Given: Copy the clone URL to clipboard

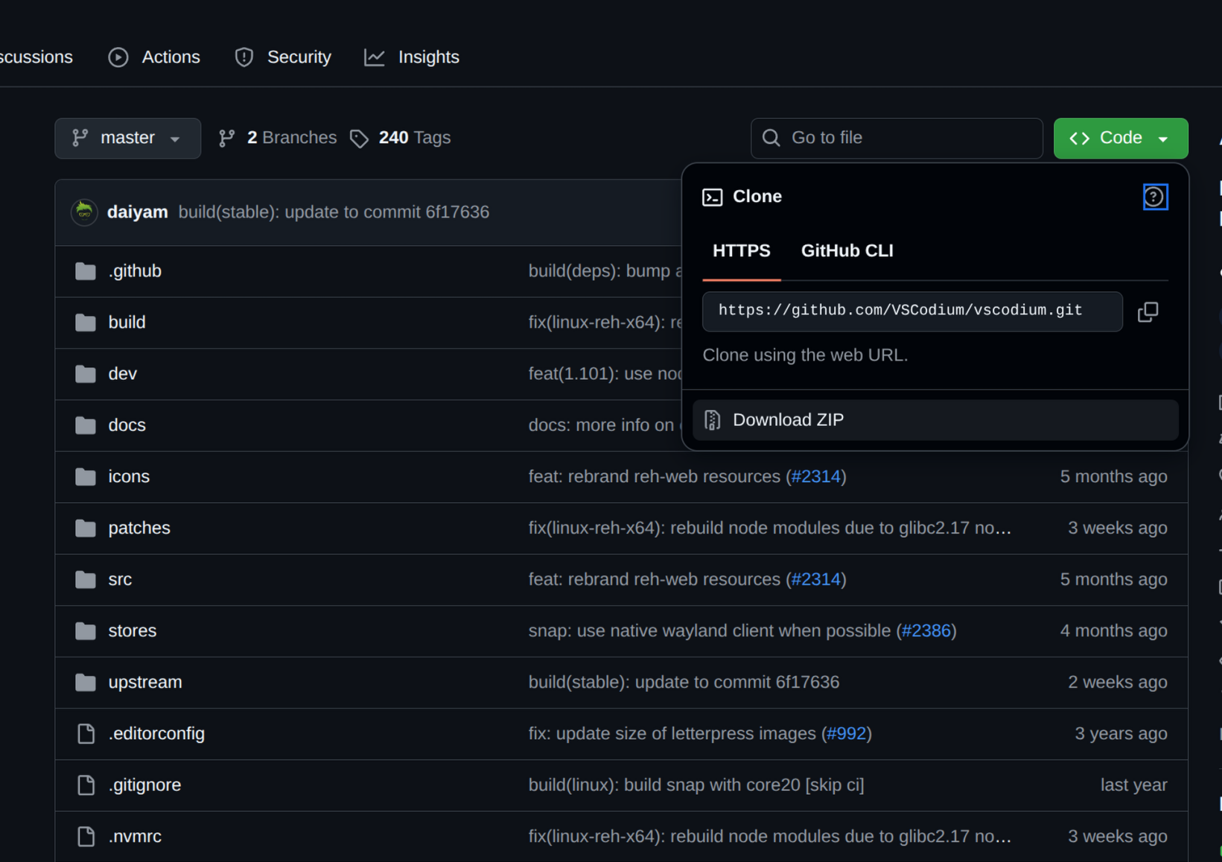Looking at the screenshot, I should click(1148, 311).
